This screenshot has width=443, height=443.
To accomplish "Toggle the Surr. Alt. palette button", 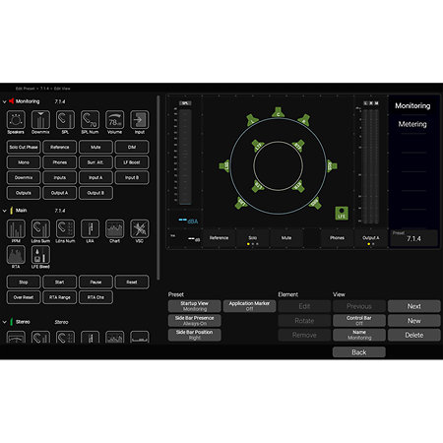I will click(x=95, y=162).
